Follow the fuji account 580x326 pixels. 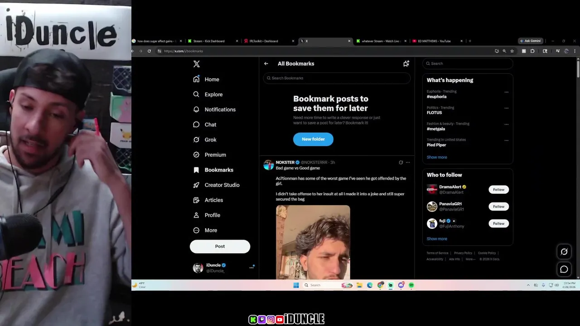(x=498, y=223)
